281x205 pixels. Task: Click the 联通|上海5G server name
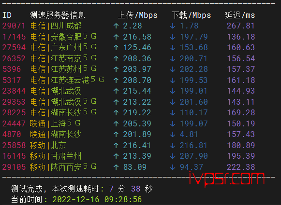coord(55,123)
